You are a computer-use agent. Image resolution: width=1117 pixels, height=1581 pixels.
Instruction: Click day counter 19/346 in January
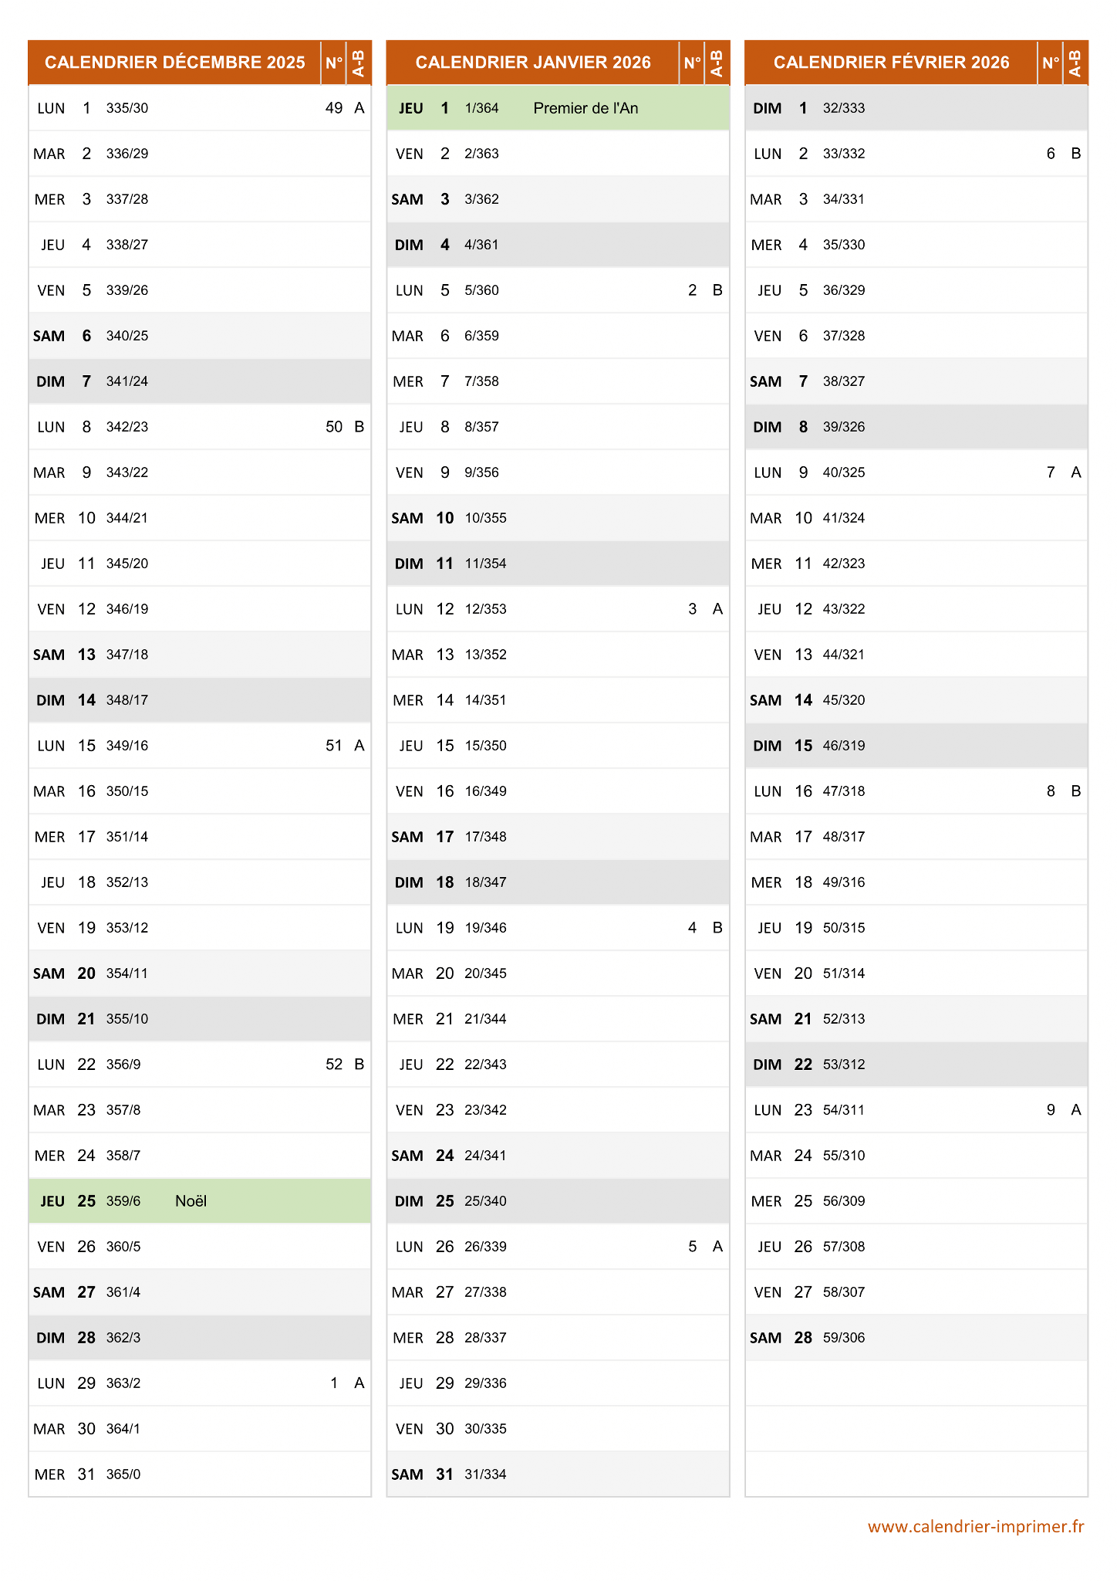[485, 928]
